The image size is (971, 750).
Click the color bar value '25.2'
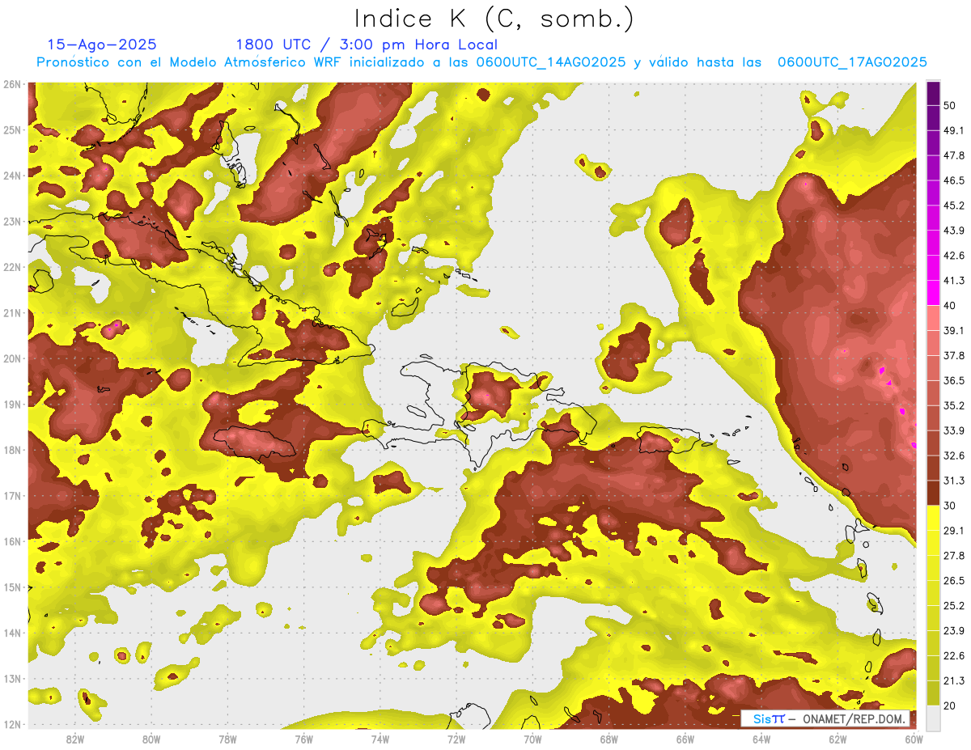click(x=954, y=605)
